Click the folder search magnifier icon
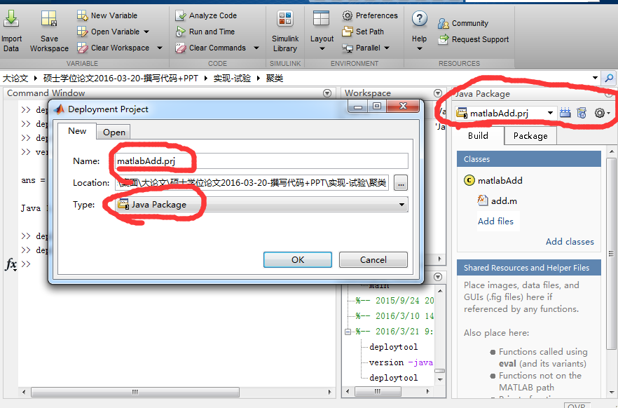 point(609,78)
